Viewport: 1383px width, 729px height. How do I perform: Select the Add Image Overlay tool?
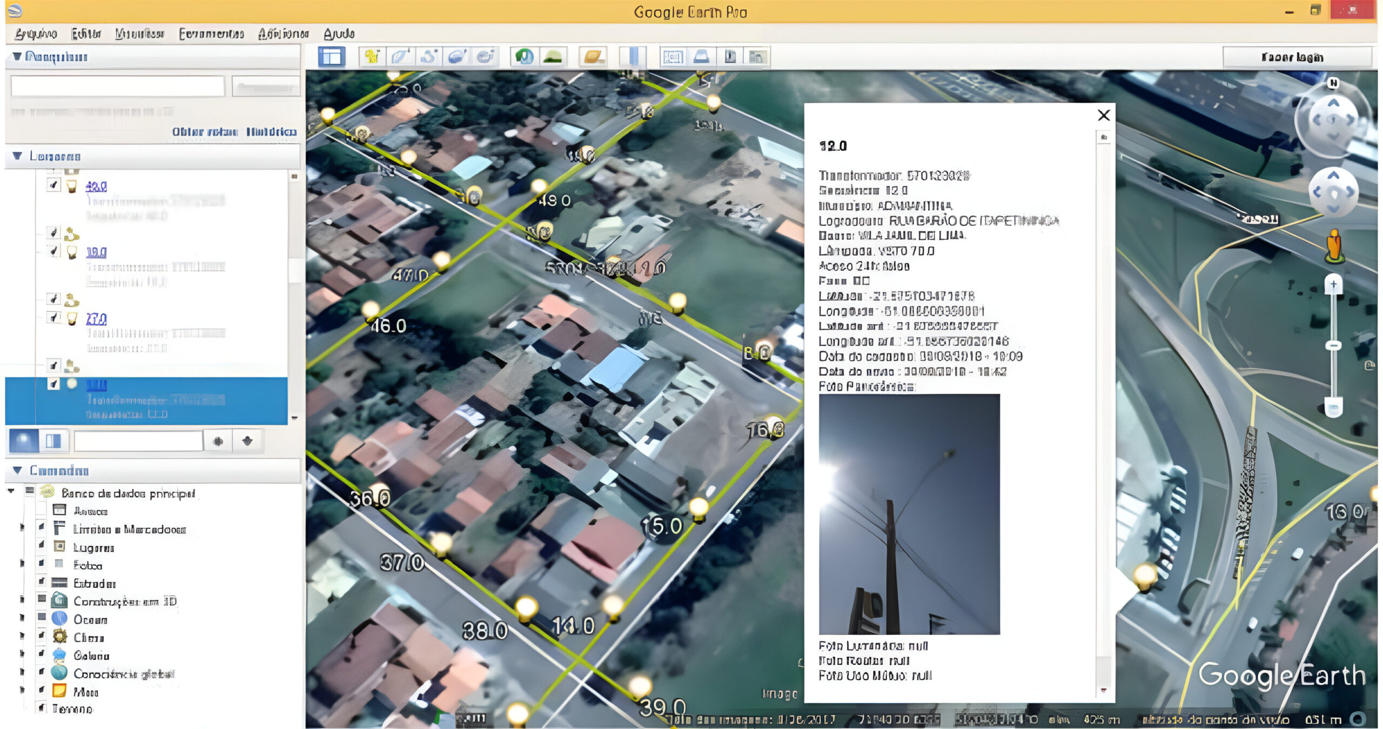pos(457,57)
